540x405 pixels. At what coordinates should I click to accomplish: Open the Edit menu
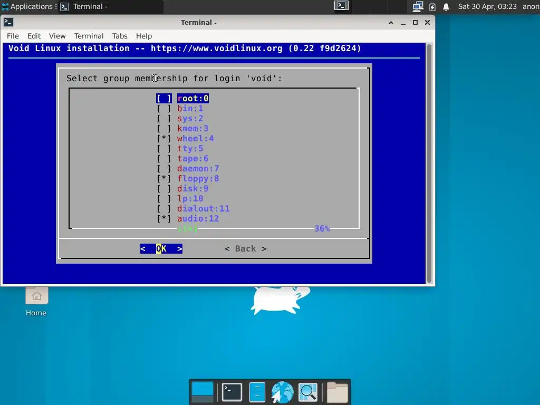[34, 36]
